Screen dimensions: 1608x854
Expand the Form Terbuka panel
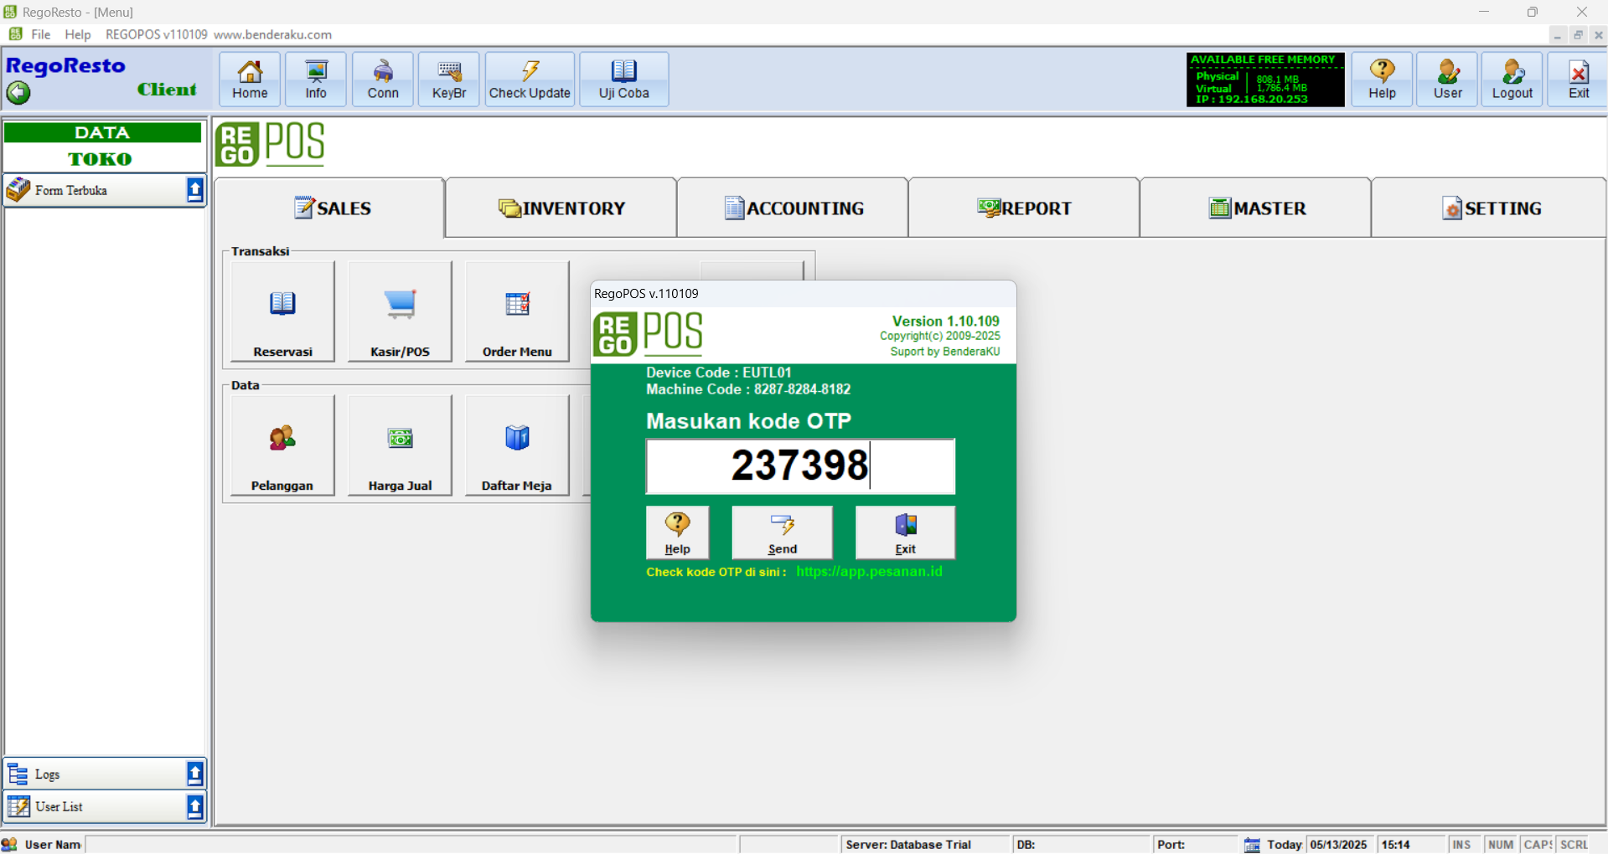194,191
